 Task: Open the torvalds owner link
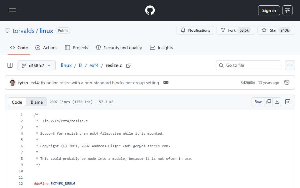(x=23, y=31)
